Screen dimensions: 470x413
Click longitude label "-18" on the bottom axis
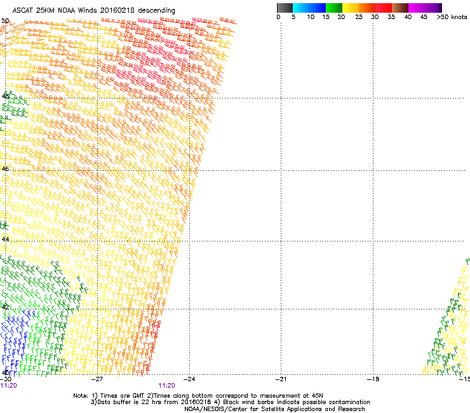373,379
